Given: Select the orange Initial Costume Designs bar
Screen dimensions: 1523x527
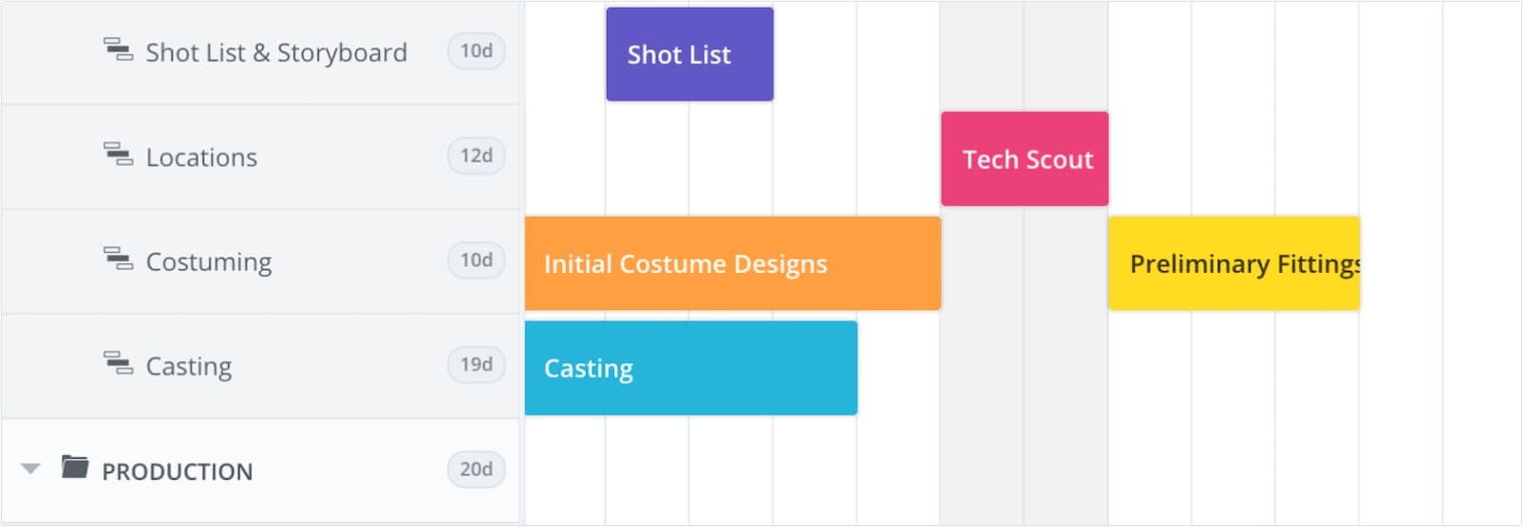Looking at the screenshot, I should (x=733, y=263).
